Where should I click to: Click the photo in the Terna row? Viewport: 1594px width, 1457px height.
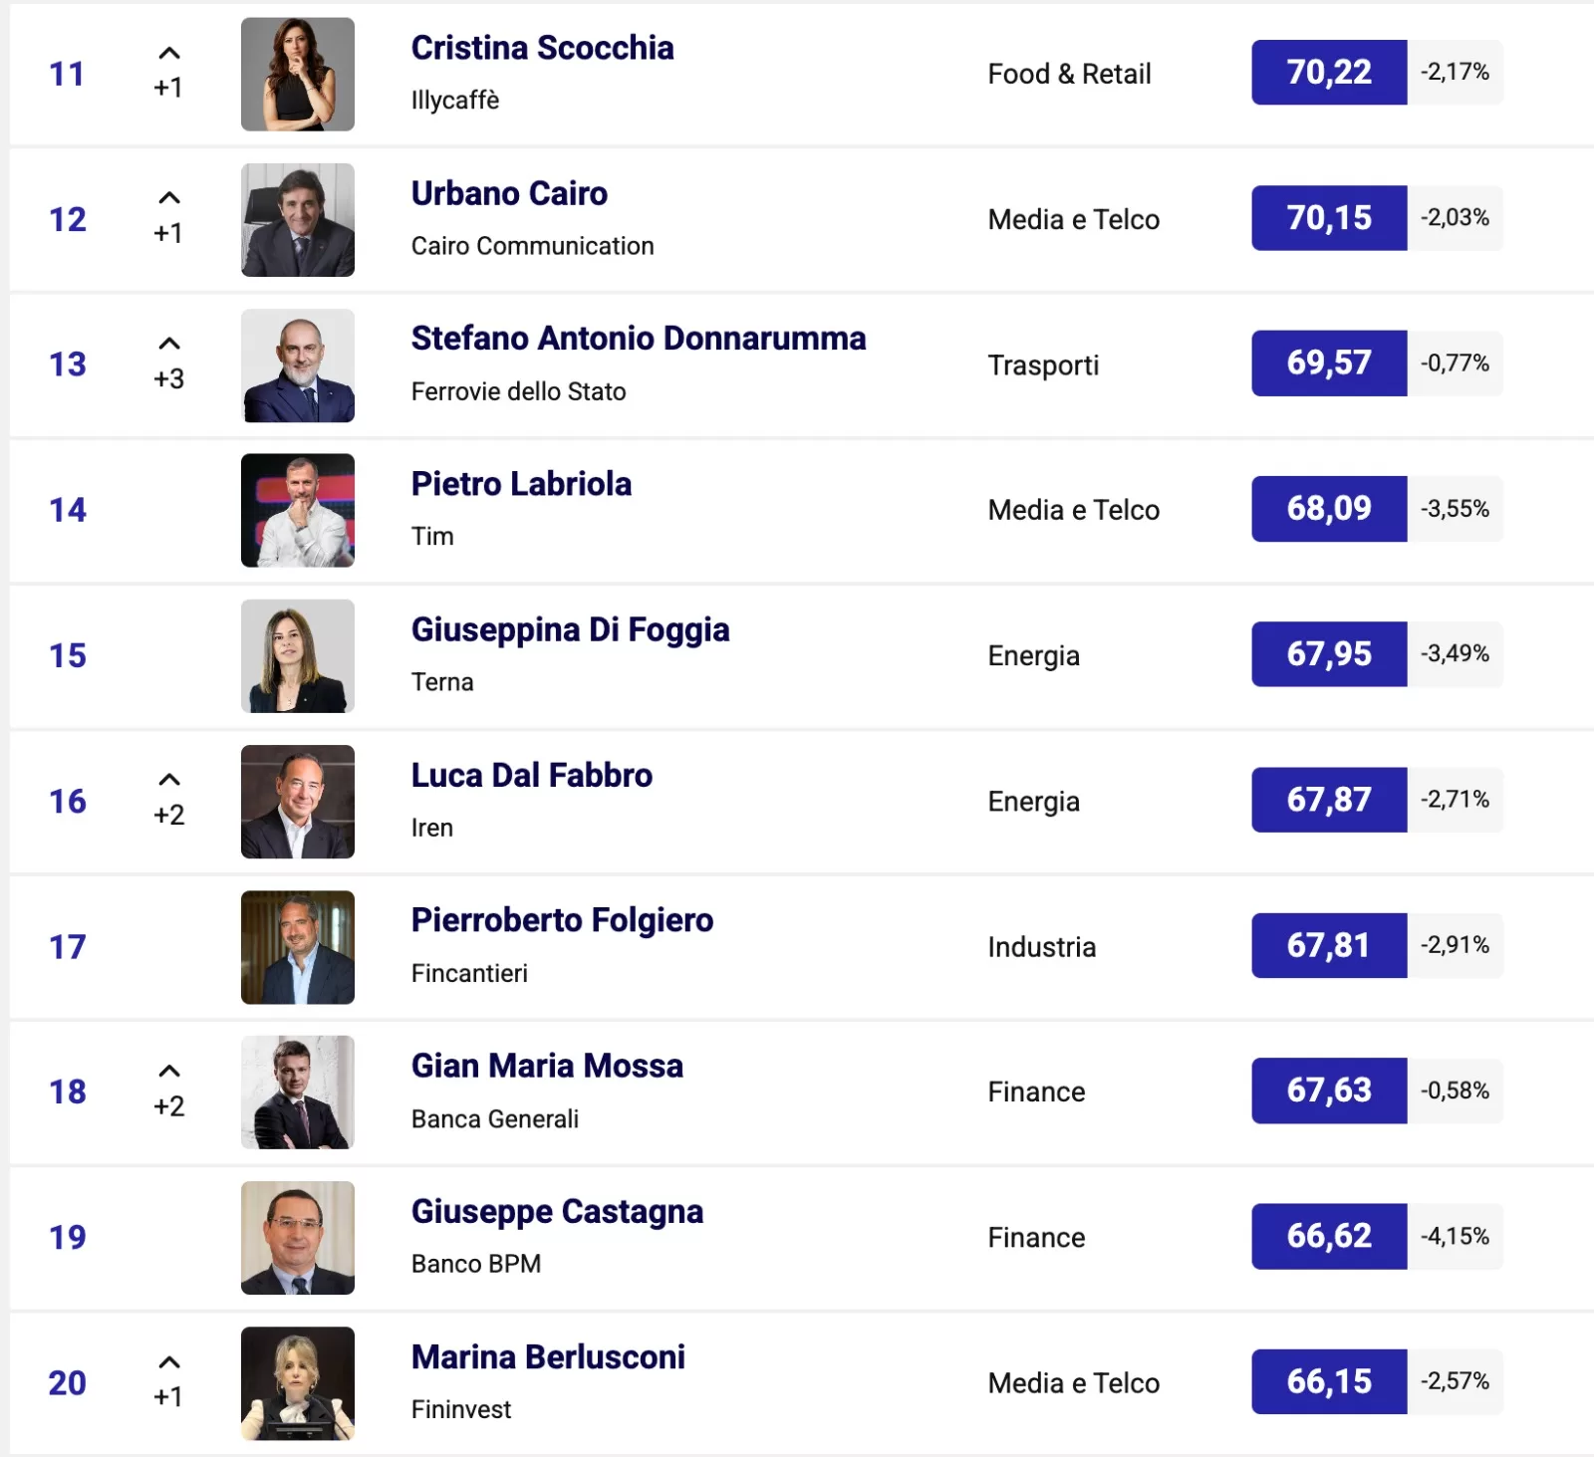click(x=298, y=656)
